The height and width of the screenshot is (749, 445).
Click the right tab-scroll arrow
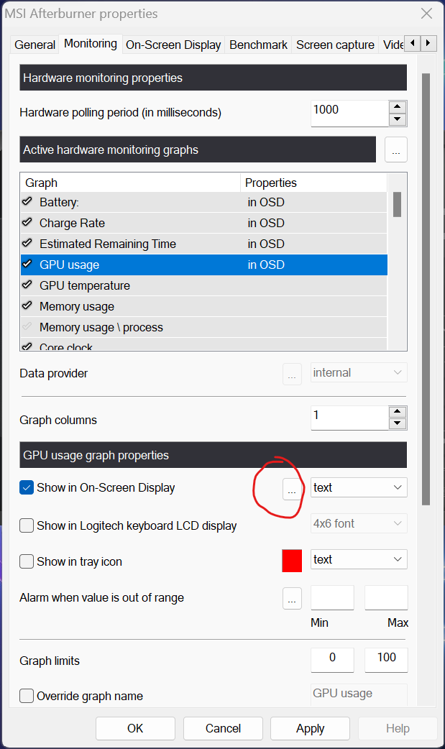428,43
